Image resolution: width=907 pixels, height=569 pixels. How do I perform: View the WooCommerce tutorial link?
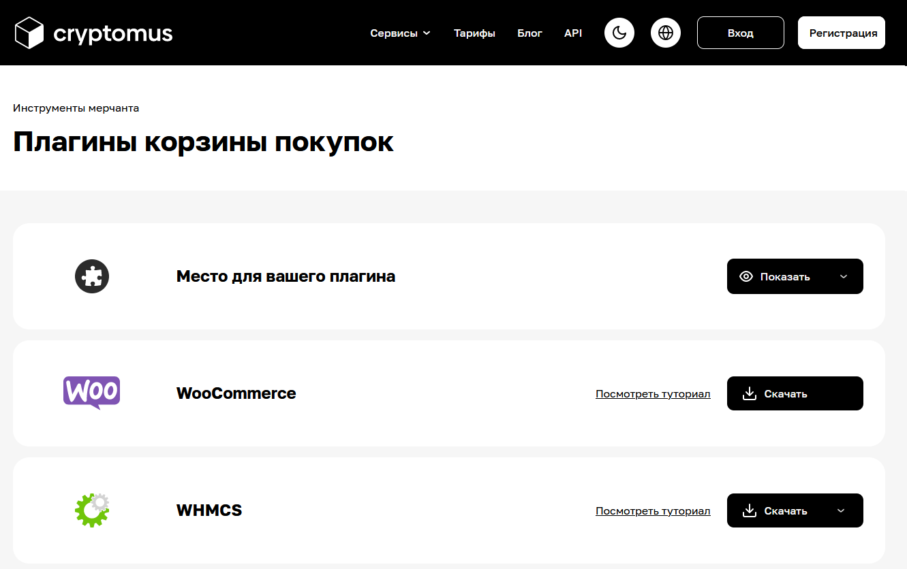[x=653, y=394]
